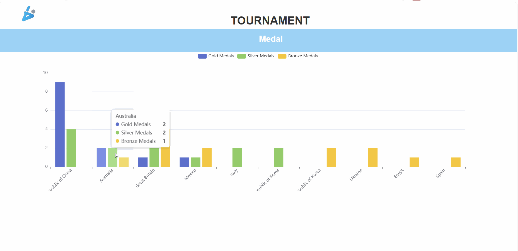Click Bronze Medals row in the tooltip
Screen dimensions: 518x251
pyautogui.click(x=141, y=141)
